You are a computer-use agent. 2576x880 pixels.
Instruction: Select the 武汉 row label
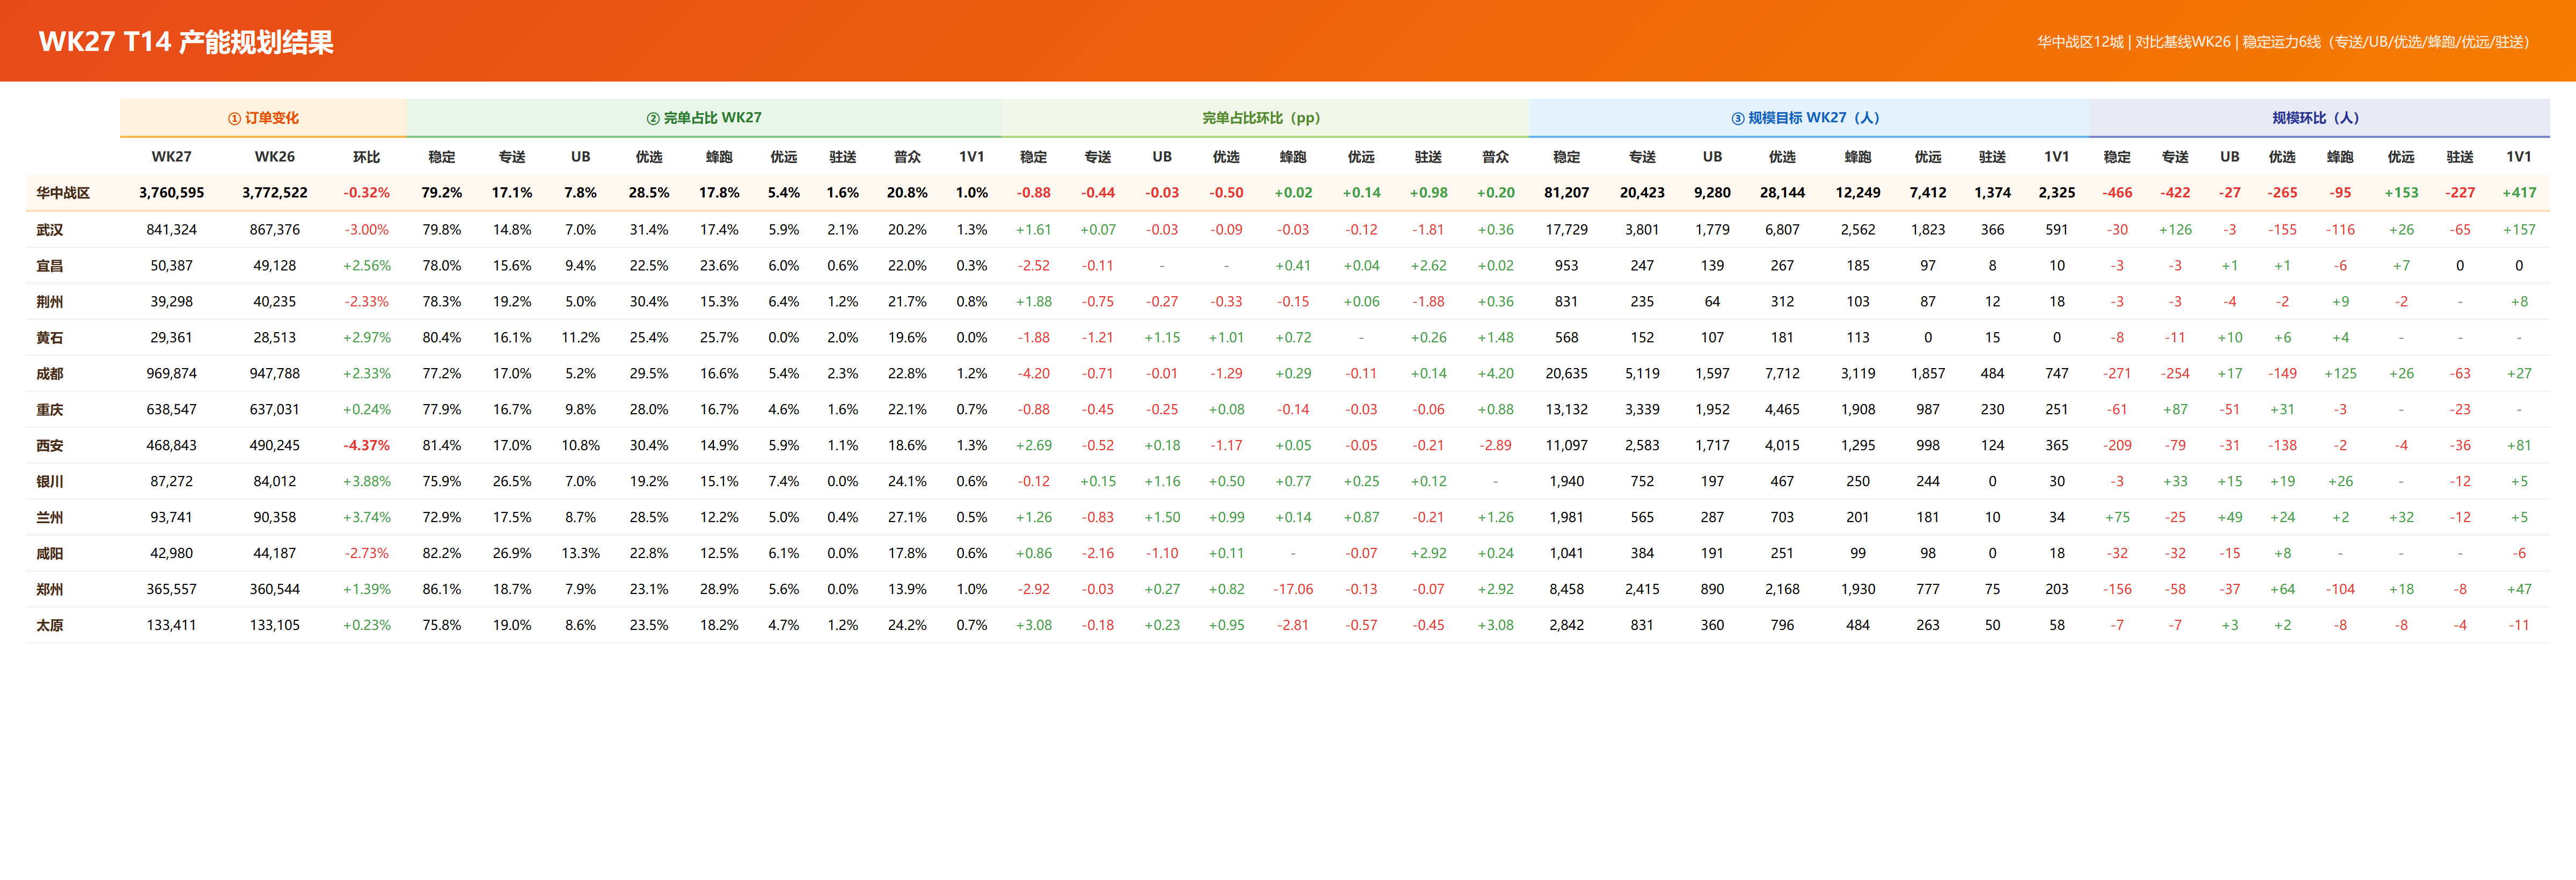[x=50, y=230]
